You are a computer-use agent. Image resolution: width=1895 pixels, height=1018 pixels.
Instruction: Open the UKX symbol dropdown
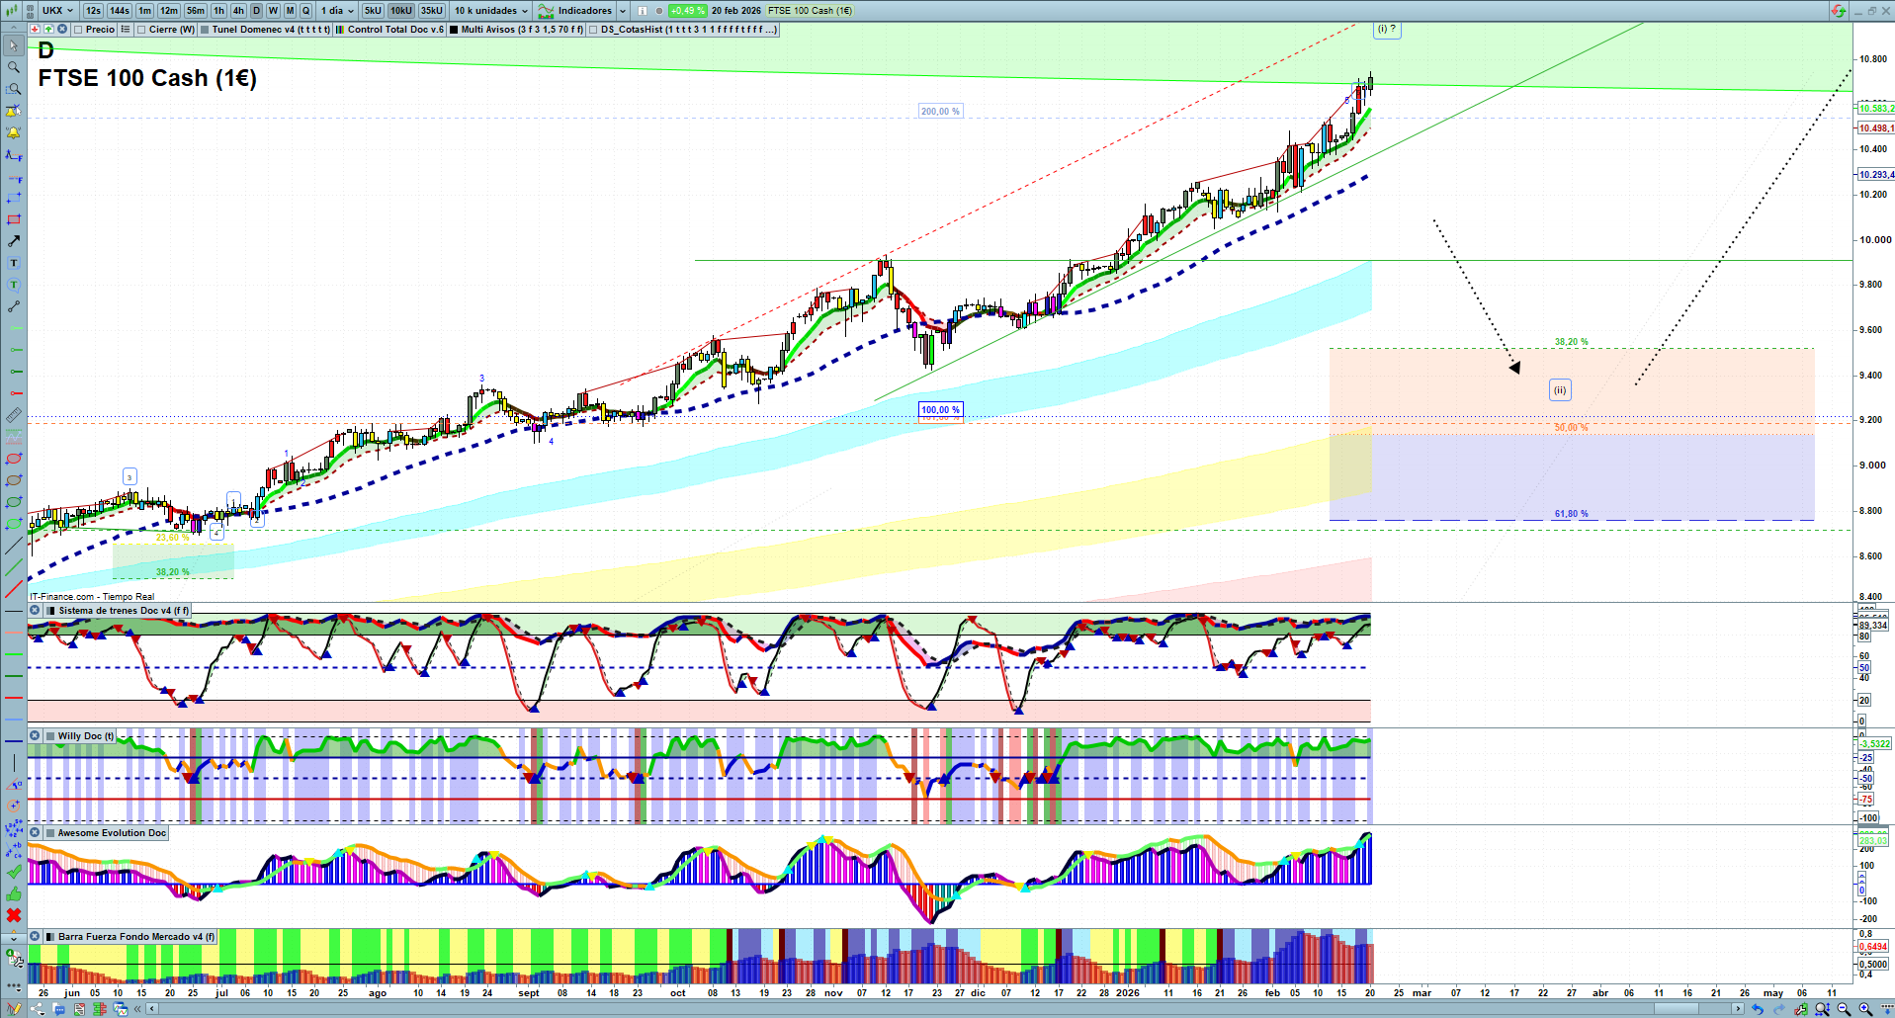pyautogui.click(x=57, y=11)
